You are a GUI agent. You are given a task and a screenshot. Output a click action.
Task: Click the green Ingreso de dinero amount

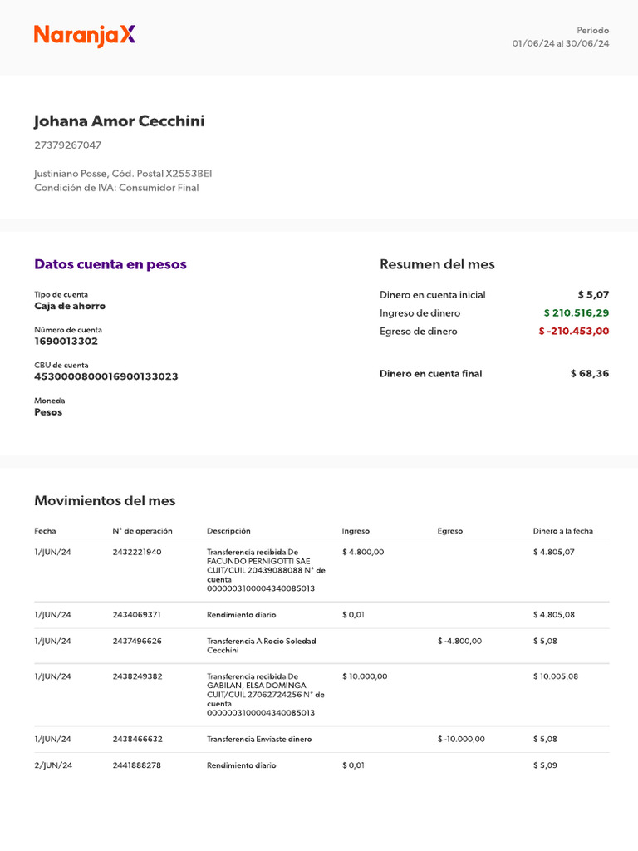point(577,312)
